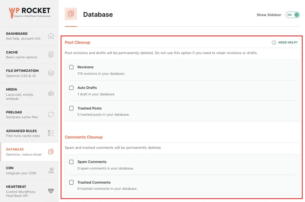This screenshot has height=202, width=305.
Task: Click the Database header icon
Action: pos(71,14)
